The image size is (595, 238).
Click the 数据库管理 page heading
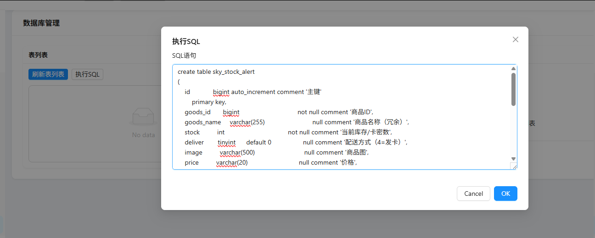pos(41,23)
